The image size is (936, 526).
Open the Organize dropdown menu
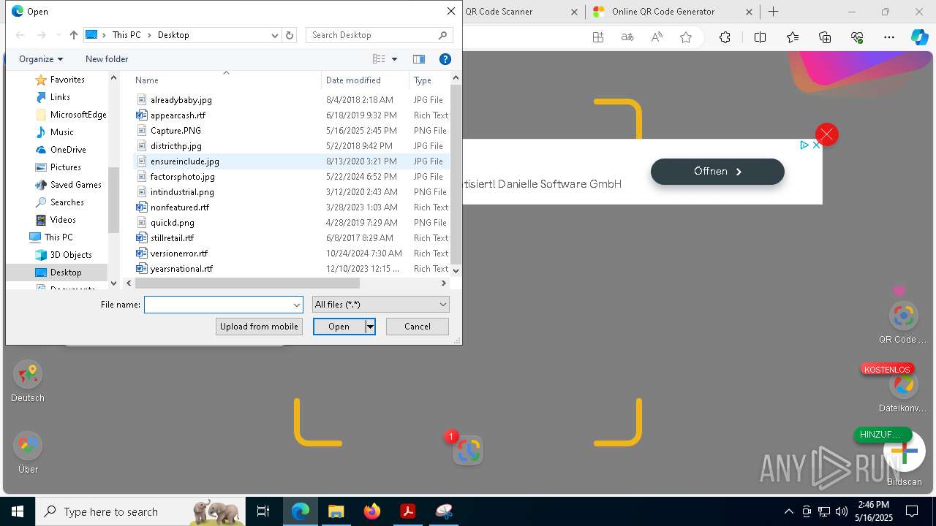coord(41,59)
